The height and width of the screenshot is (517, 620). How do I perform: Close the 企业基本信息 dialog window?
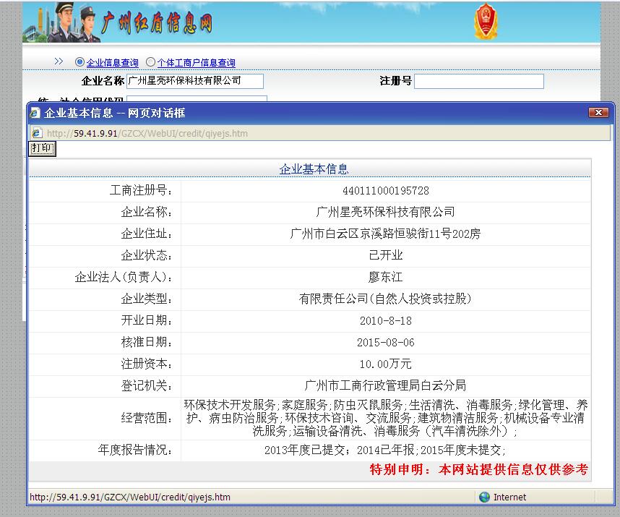coord(598,113)
